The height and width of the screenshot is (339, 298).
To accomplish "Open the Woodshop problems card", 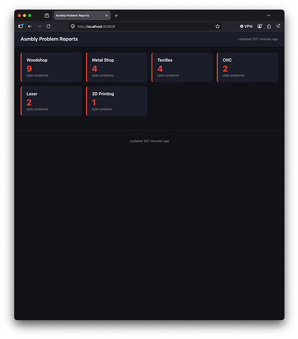I will pyautogui.click(x=51, y=67).
